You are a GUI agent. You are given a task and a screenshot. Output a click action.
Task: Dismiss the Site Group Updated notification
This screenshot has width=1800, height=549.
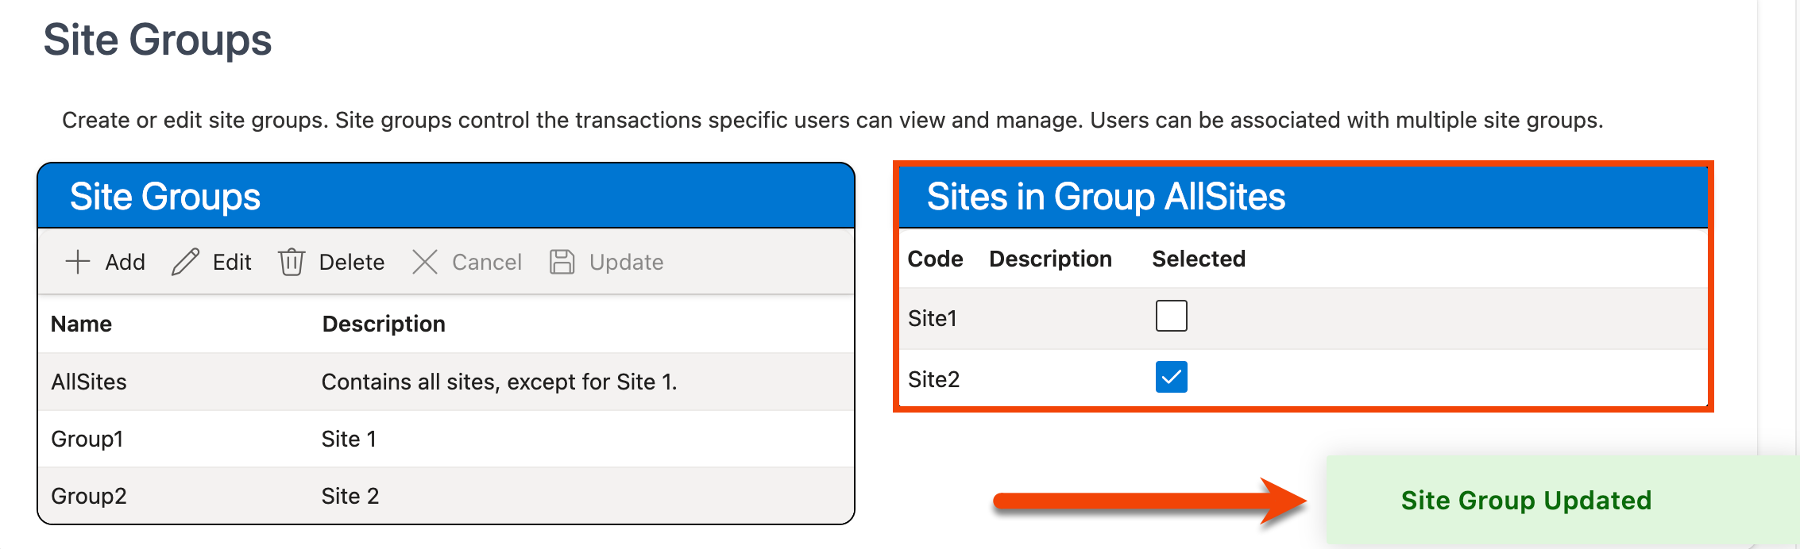pos(1525,501)
